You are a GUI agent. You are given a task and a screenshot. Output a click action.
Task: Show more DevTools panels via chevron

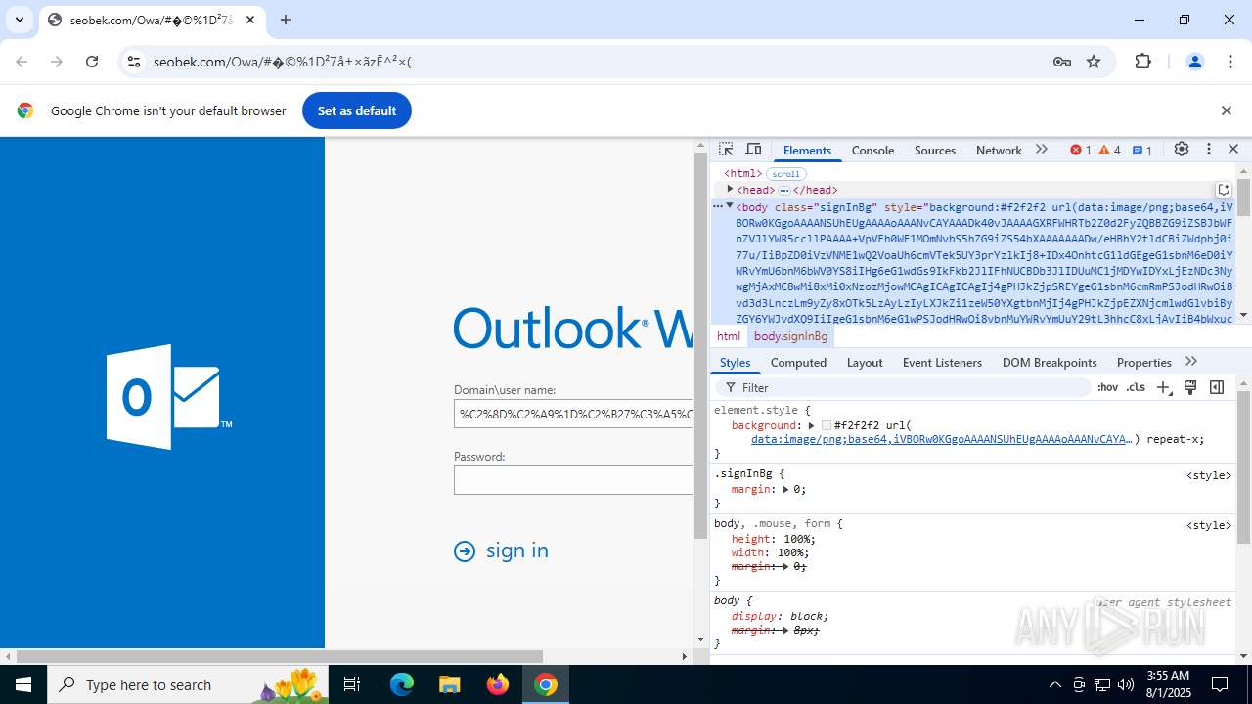coord(1041,150)
